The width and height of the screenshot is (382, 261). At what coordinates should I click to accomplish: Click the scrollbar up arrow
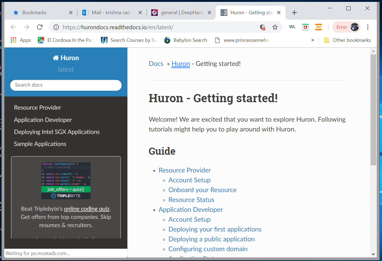[373, 51]
